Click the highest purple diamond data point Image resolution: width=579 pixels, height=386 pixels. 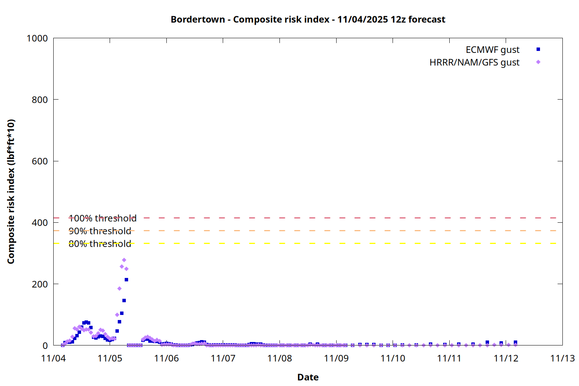[124, 260]
